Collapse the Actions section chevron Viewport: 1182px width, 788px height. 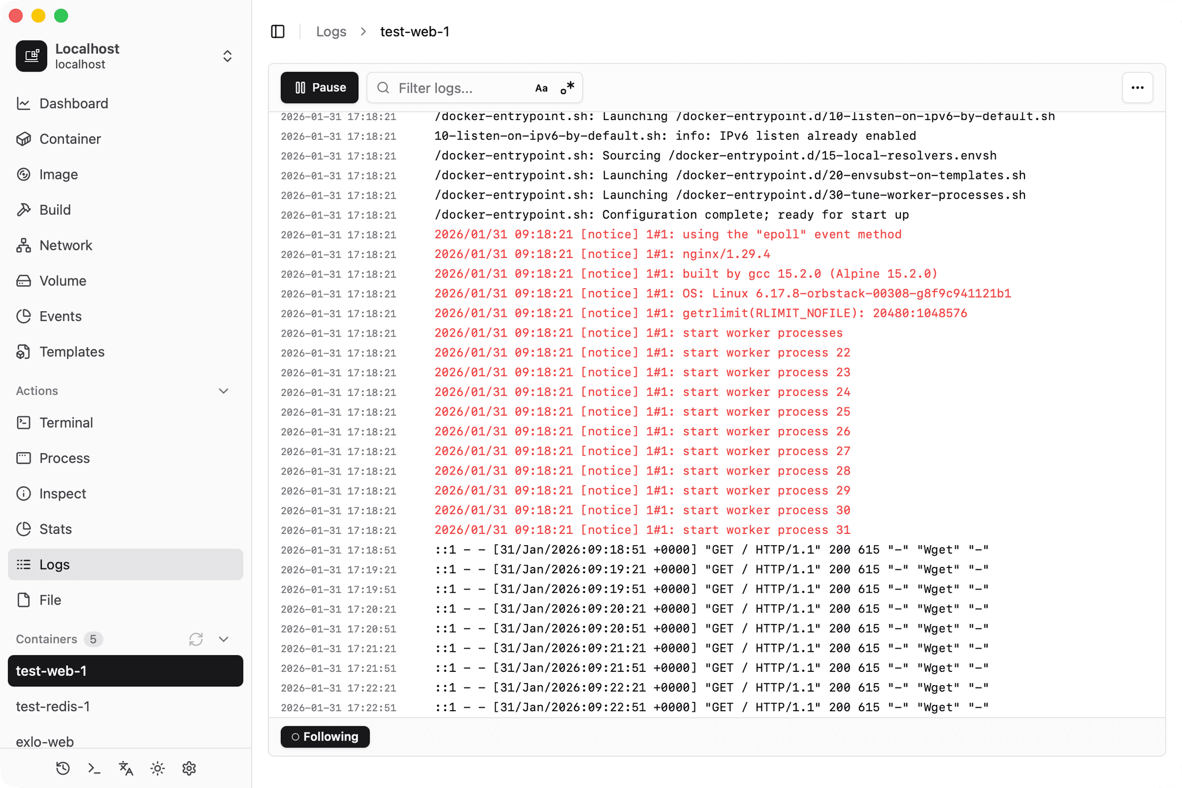224,391
